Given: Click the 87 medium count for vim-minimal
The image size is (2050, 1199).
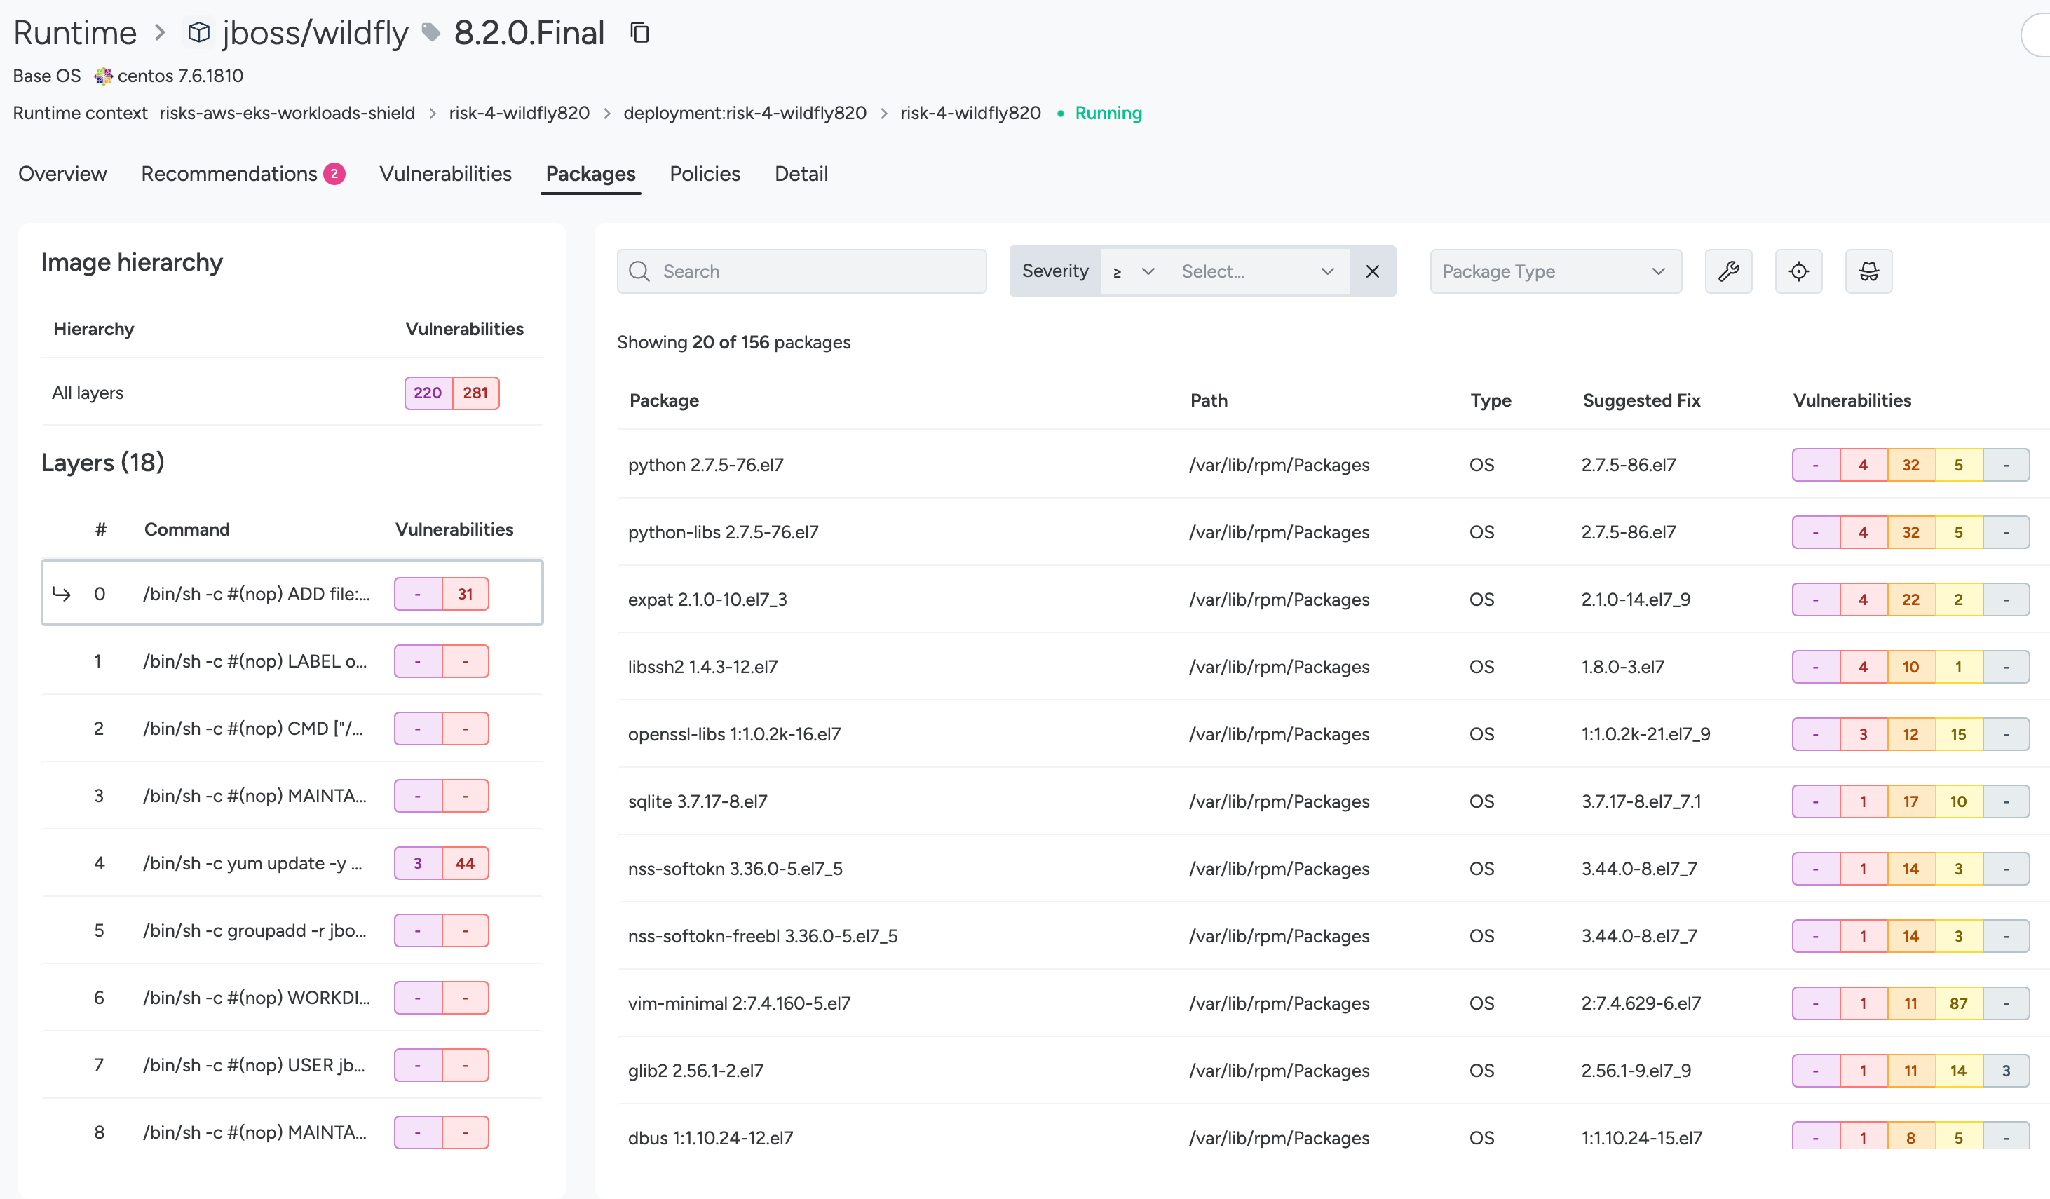Looking at the screenshot, I should 1958,1003.
